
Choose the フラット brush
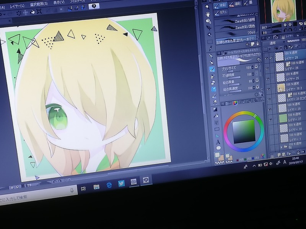tap(236, 33)
